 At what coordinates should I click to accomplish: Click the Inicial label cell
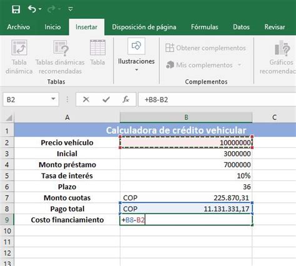67,154
